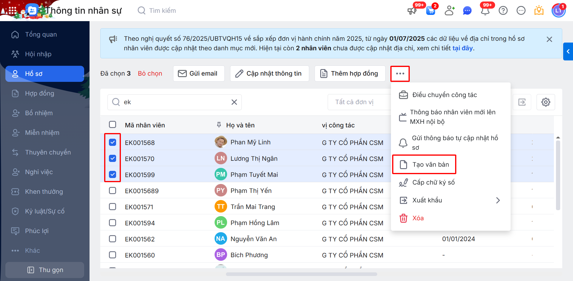Click Trần Mai Trang's TT avatar
This screenshot has width=573, height=281.
[221, 207]
